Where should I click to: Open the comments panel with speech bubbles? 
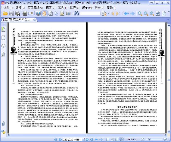pos(3,132)
